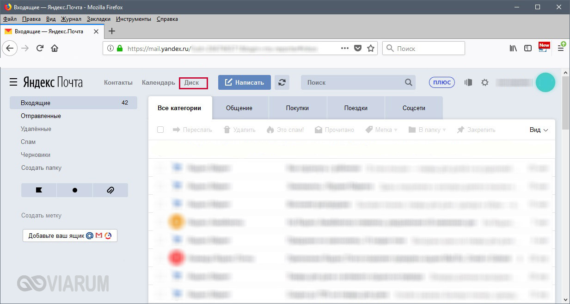Click the Это спам! toolbar button
Image resolution: width=570 pixels, height=304 pixels.
coord(285,130)
